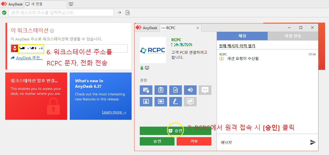329x155 pixels.
Task: Open the 워크스테이션 암호 변경 tile
Action: (36, 96)
